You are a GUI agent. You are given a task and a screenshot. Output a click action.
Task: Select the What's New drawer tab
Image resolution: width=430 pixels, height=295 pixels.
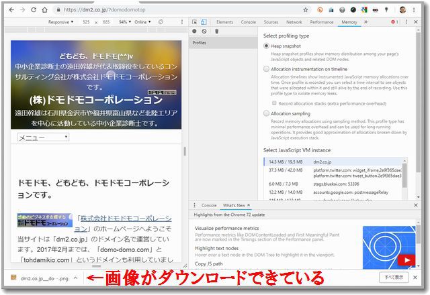point(234,205)
